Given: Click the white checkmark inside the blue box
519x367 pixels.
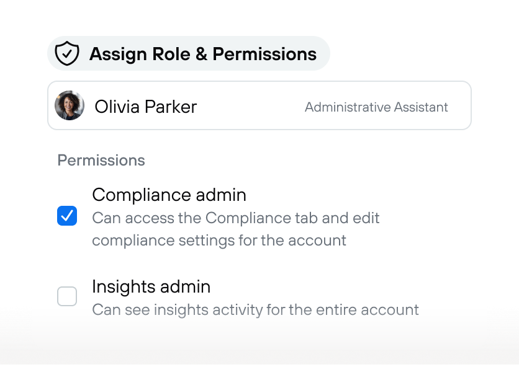Looking at the screenshot, I should point(67,216).
